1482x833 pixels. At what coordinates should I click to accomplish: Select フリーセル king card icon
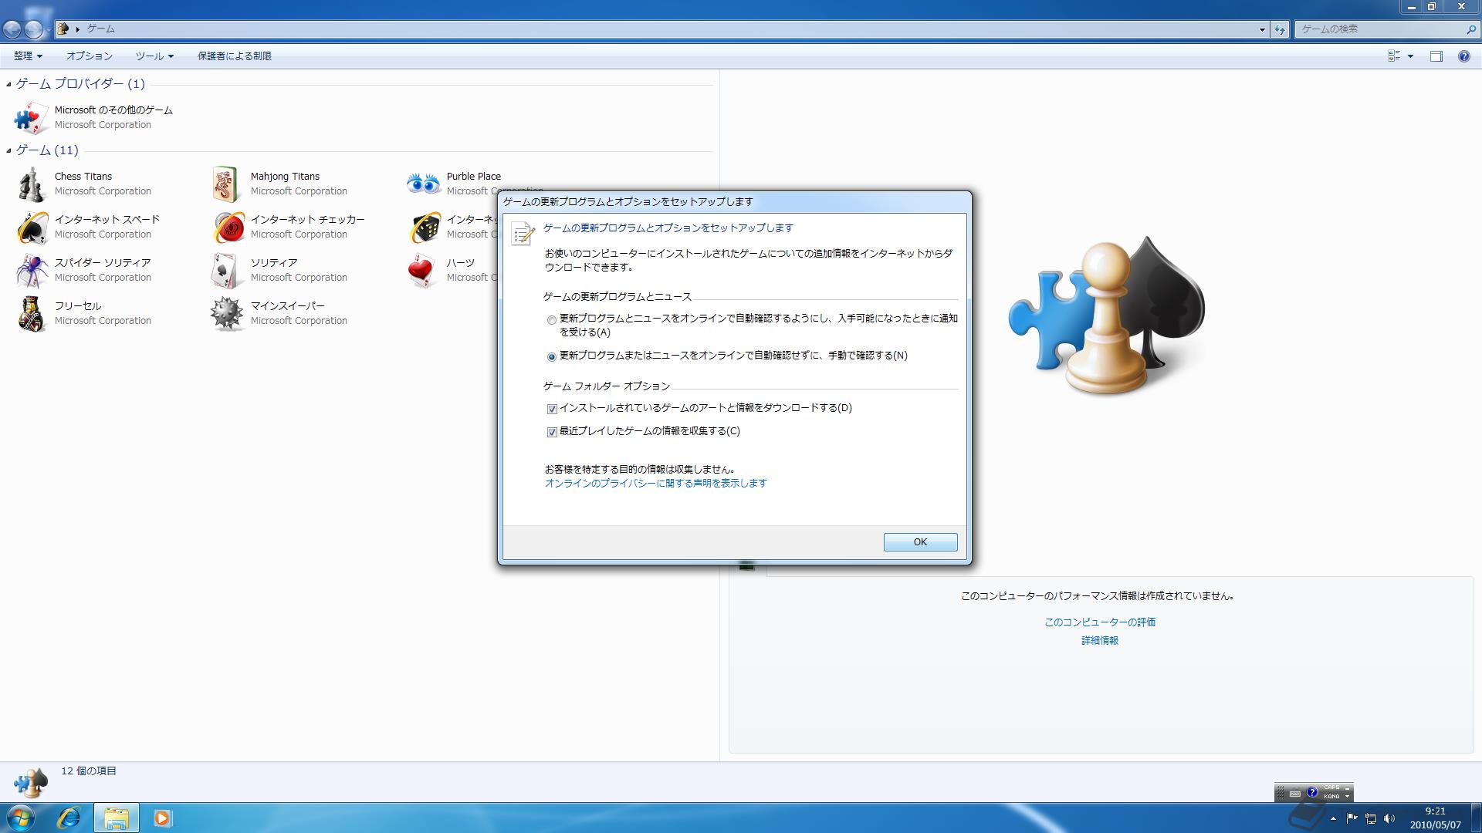pos(32,314)
